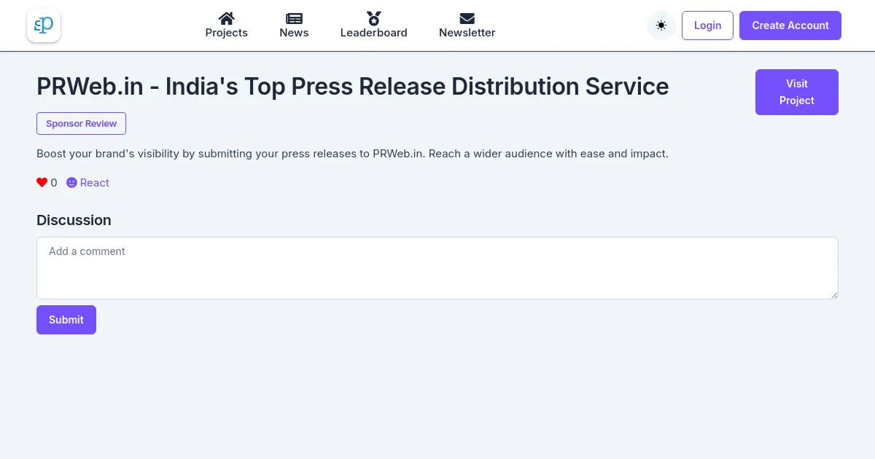Click the News newspaper icon
Image resolution: width=875 pixels, height=459 pixels.
click(294, 18)
